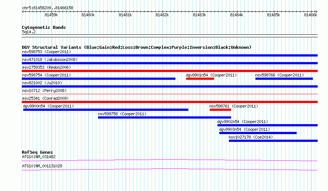Open the nsv10712 (Perry2008) label
Screen dimensions: 328x191
44,91
